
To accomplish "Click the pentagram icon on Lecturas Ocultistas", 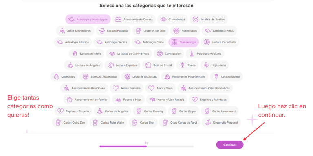I will [x=127, y=77].
